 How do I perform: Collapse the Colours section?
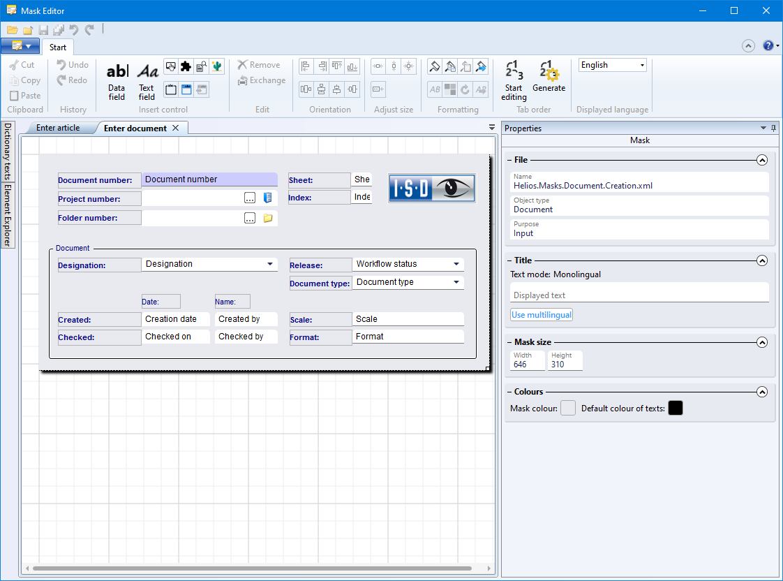click(x=762, y=392)
